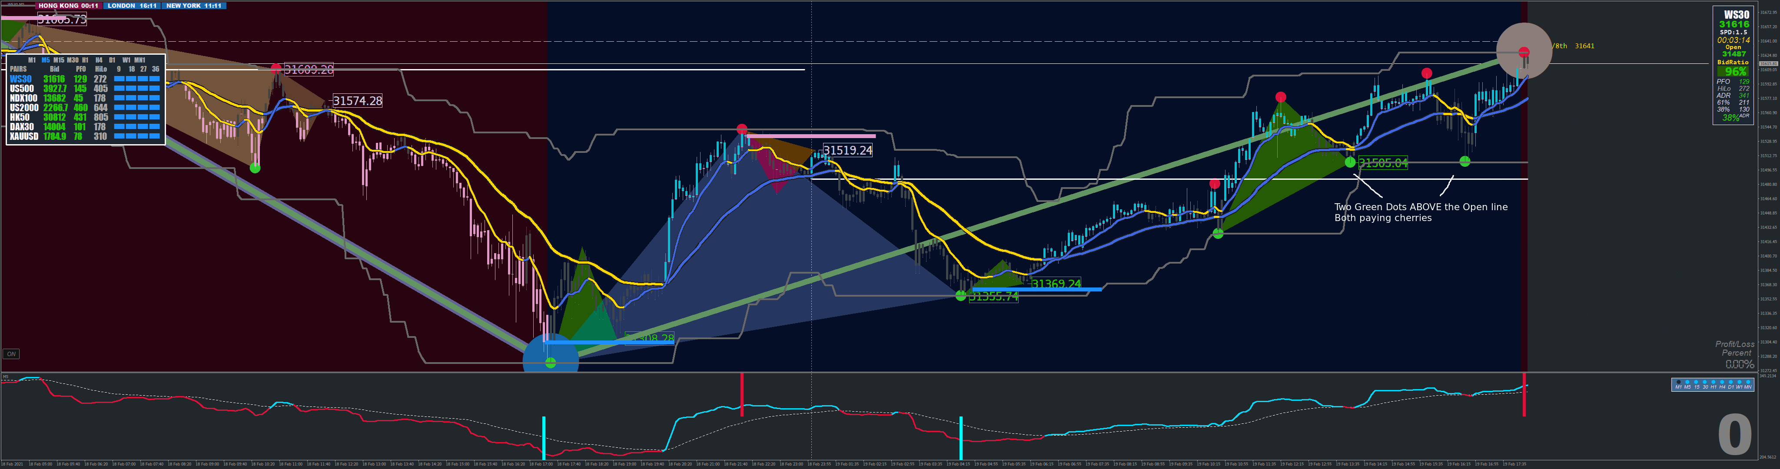Click the red dot inside grey circle
This screenshot has width=1780, height=469.
coord(1524,52)
